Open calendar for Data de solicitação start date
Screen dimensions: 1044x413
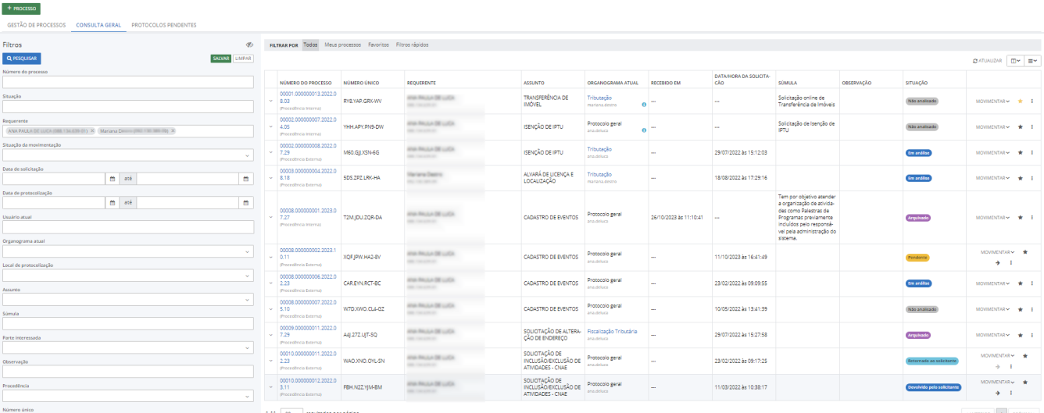[112, 179]
